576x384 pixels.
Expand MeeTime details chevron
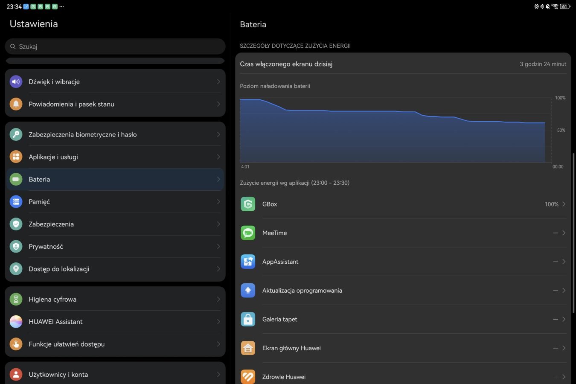click(x=564, y=233)
